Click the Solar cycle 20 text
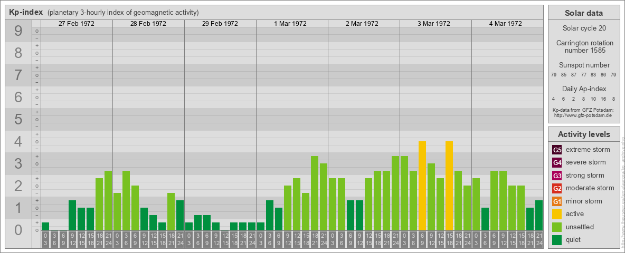Image resolution: width=625 pixels, height=253 pixels. point(584,28)
